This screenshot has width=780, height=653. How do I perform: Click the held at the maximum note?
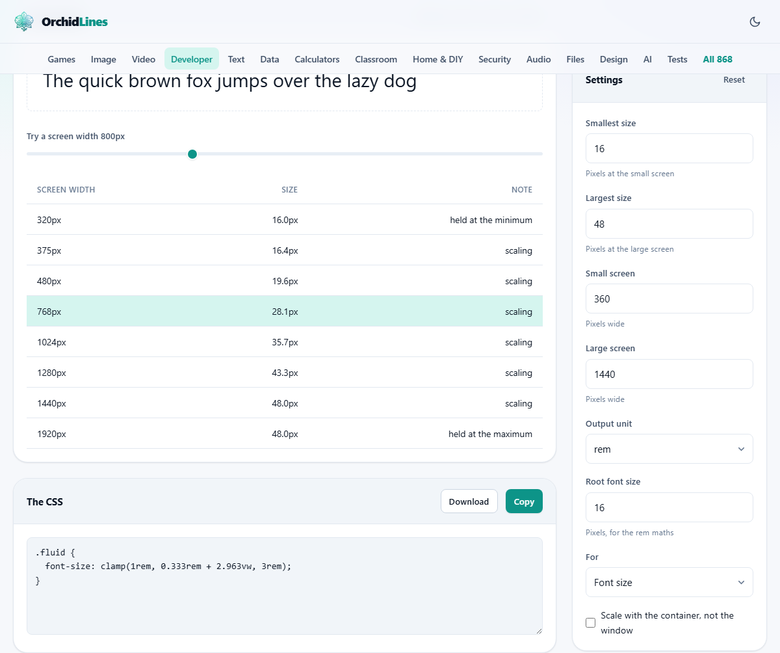(x=490, y=434)
